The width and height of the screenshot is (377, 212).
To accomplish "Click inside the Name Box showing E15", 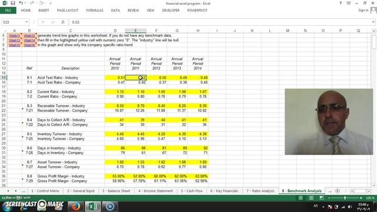I will point(12,22).
